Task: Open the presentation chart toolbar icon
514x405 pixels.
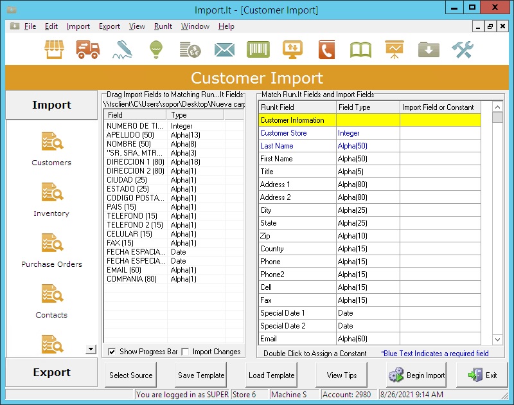Action: (394, 50)
